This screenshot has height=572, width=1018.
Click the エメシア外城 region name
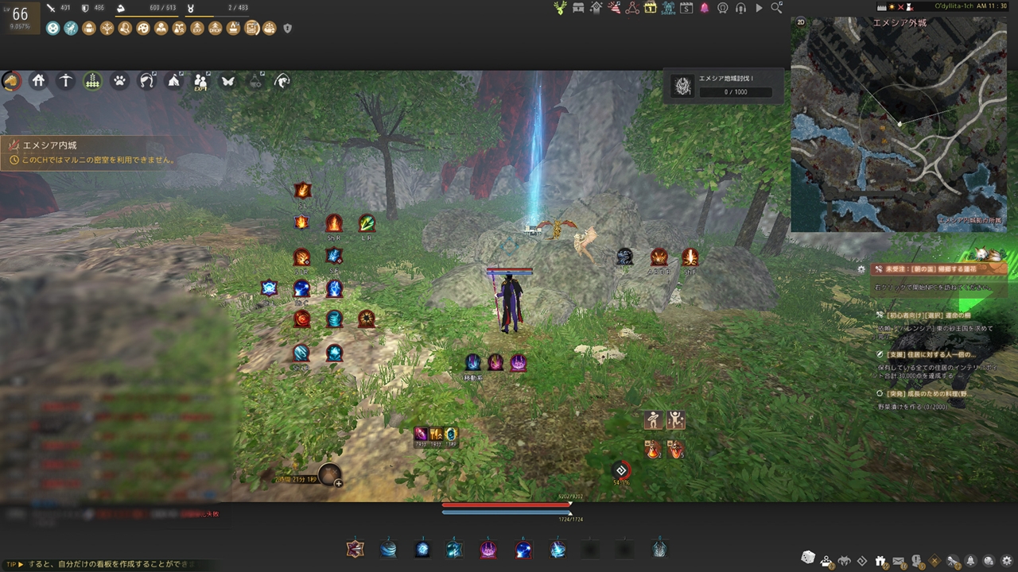pyautogui.click(x=899, y=23)
